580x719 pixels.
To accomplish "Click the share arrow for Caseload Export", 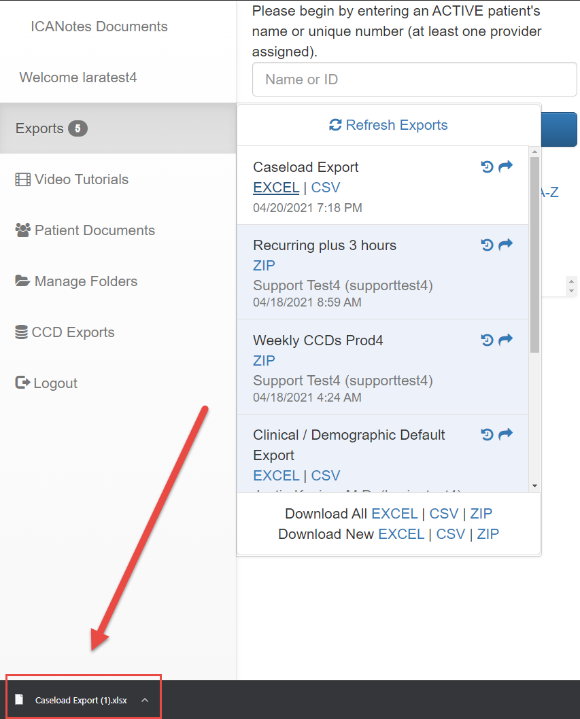I will [505, 166].
